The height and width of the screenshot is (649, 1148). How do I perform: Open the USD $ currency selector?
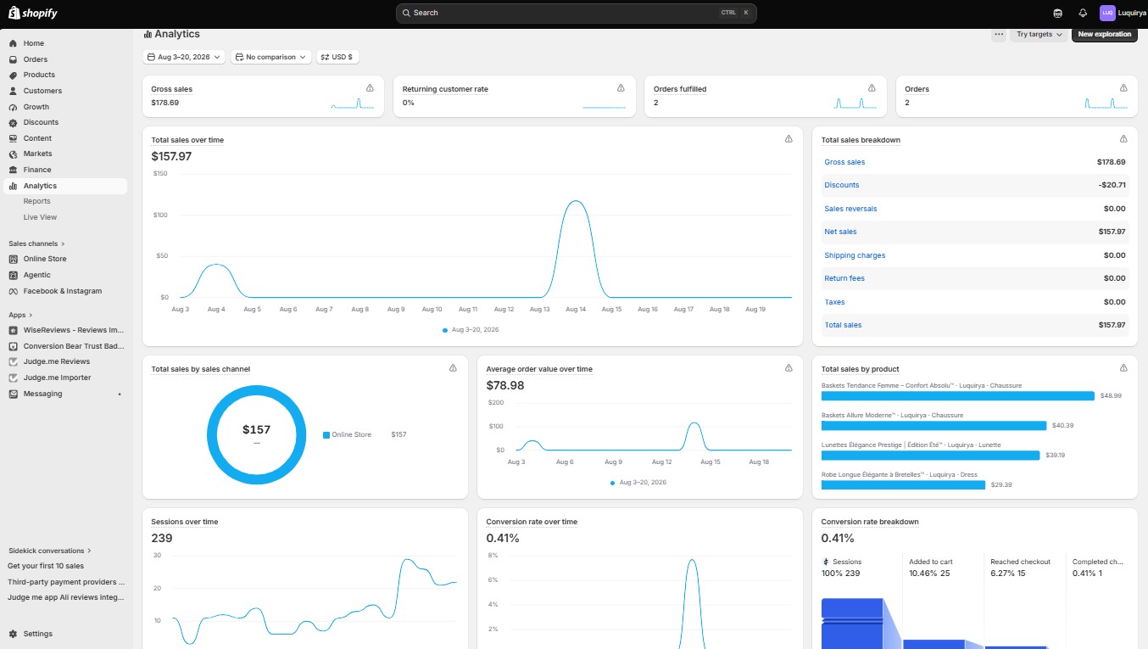point(337,57)
